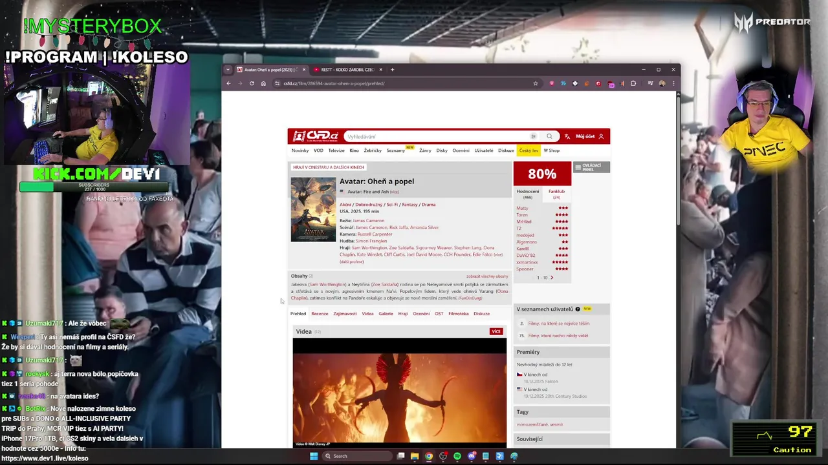Open the Televize menu item

(336, 150)
